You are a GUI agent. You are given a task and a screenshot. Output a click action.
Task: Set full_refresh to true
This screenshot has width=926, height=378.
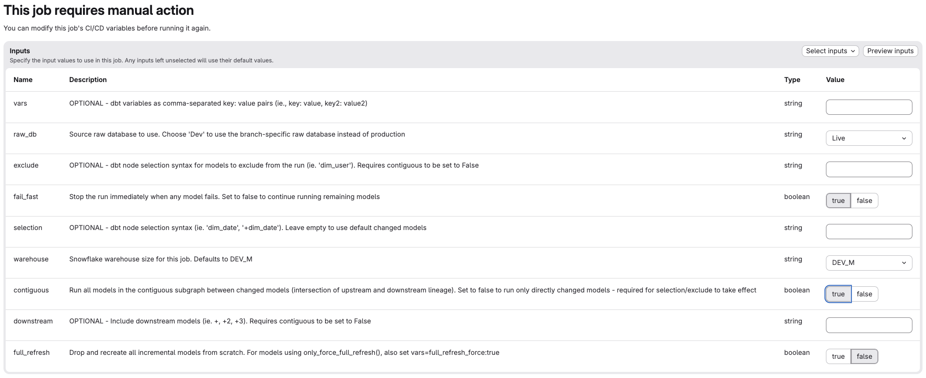point(838,356)
